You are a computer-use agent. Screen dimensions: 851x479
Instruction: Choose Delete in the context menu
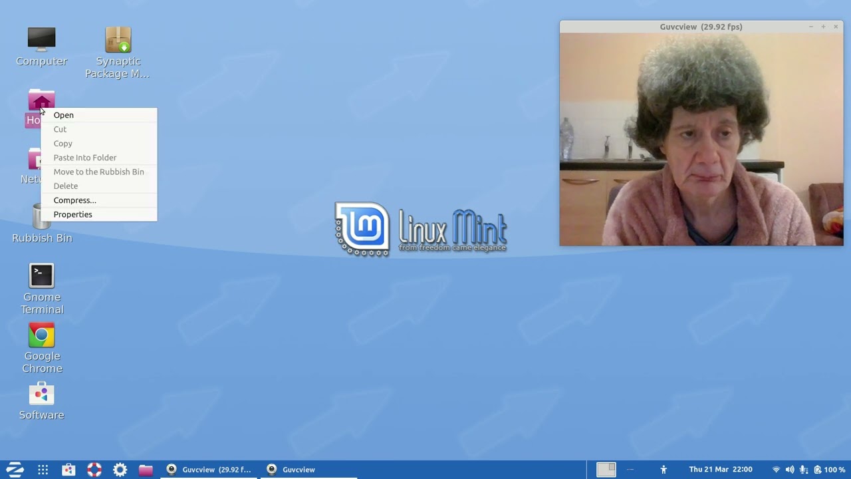click(x=99, y=186)
